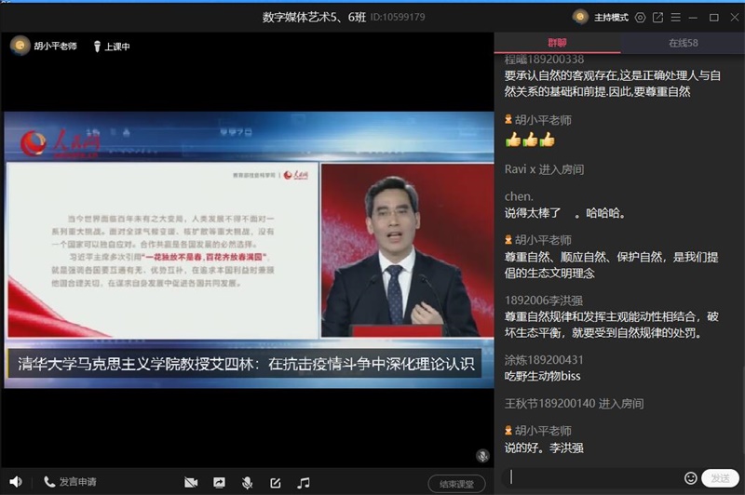Click 胡小平老师 avatar above the video
745x495 pixels.
pyautogui.click(x=19, y=46)
